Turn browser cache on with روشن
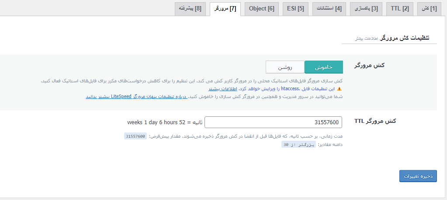 (285, 67)
